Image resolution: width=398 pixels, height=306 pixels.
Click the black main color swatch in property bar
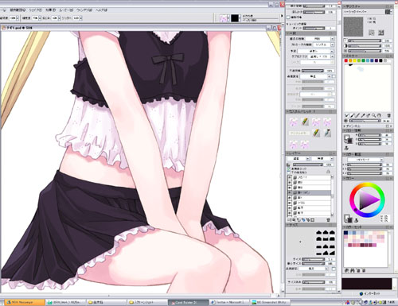click(x=235, y=18)
